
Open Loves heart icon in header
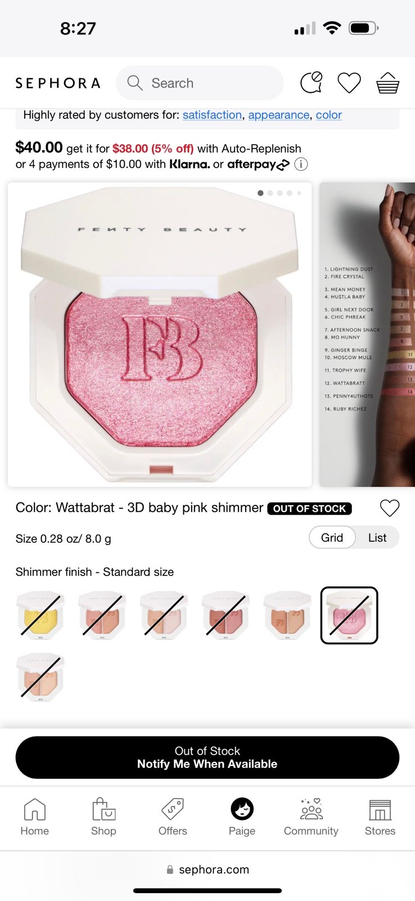[349, 83]
